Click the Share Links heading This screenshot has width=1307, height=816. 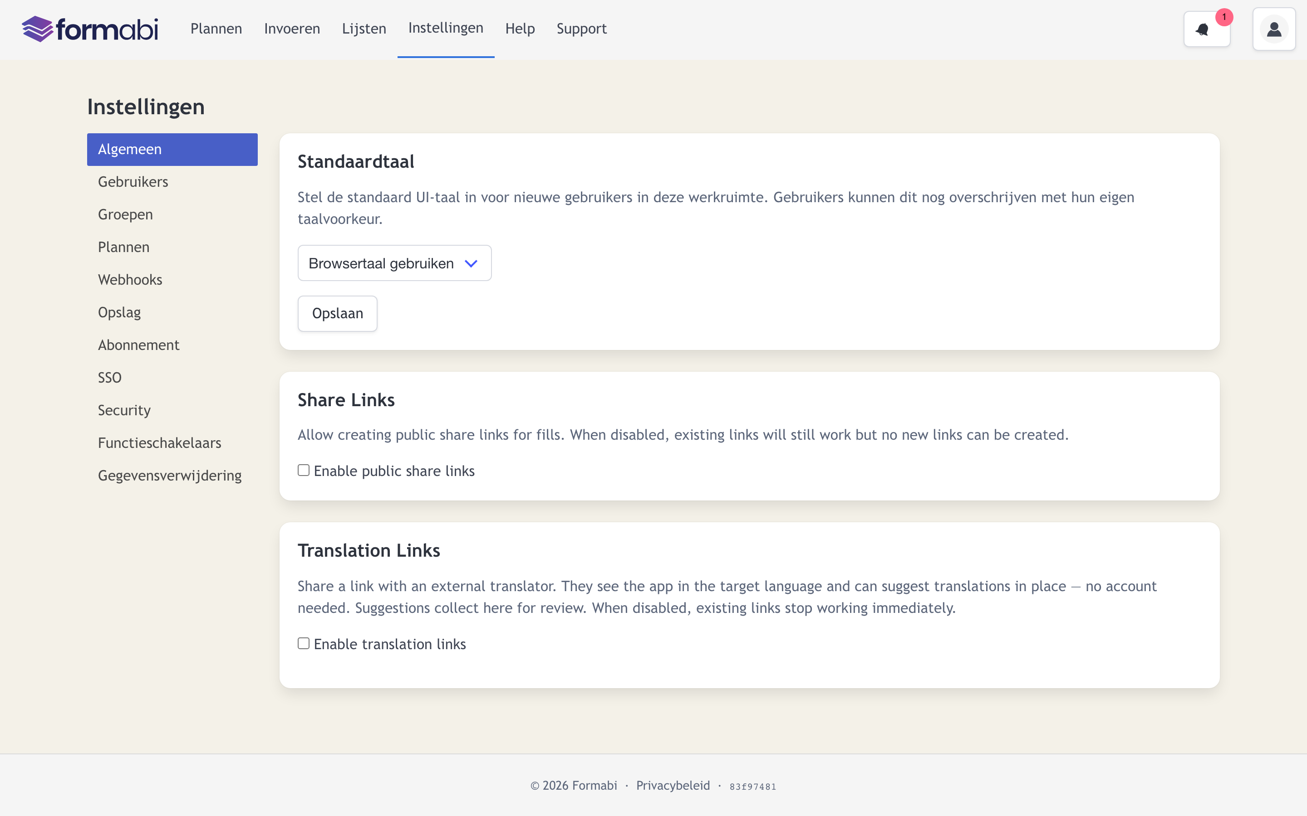tap(346, 400)
